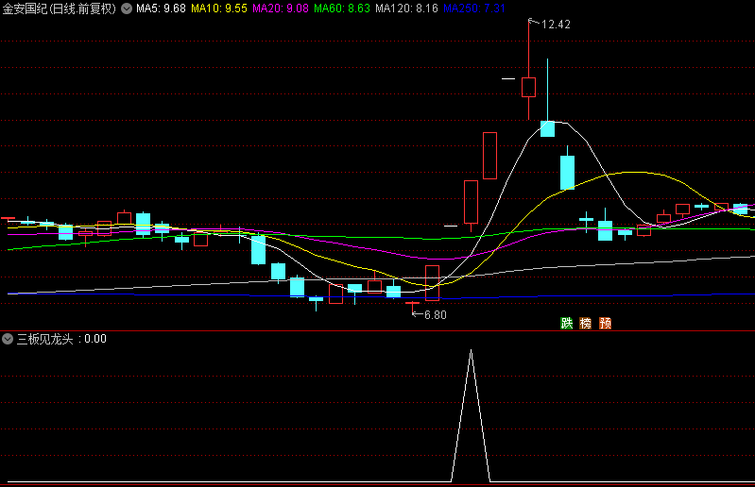
Task: Click the yellow MA10: 9.55 label
Action: tap(219, 8)
